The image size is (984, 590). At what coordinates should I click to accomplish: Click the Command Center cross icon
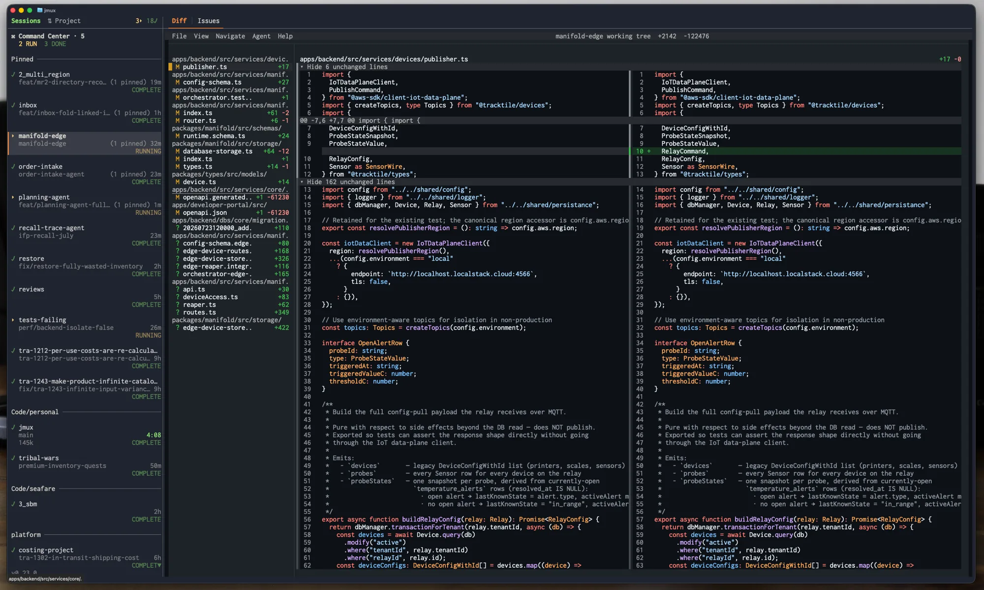pos(13,36)
